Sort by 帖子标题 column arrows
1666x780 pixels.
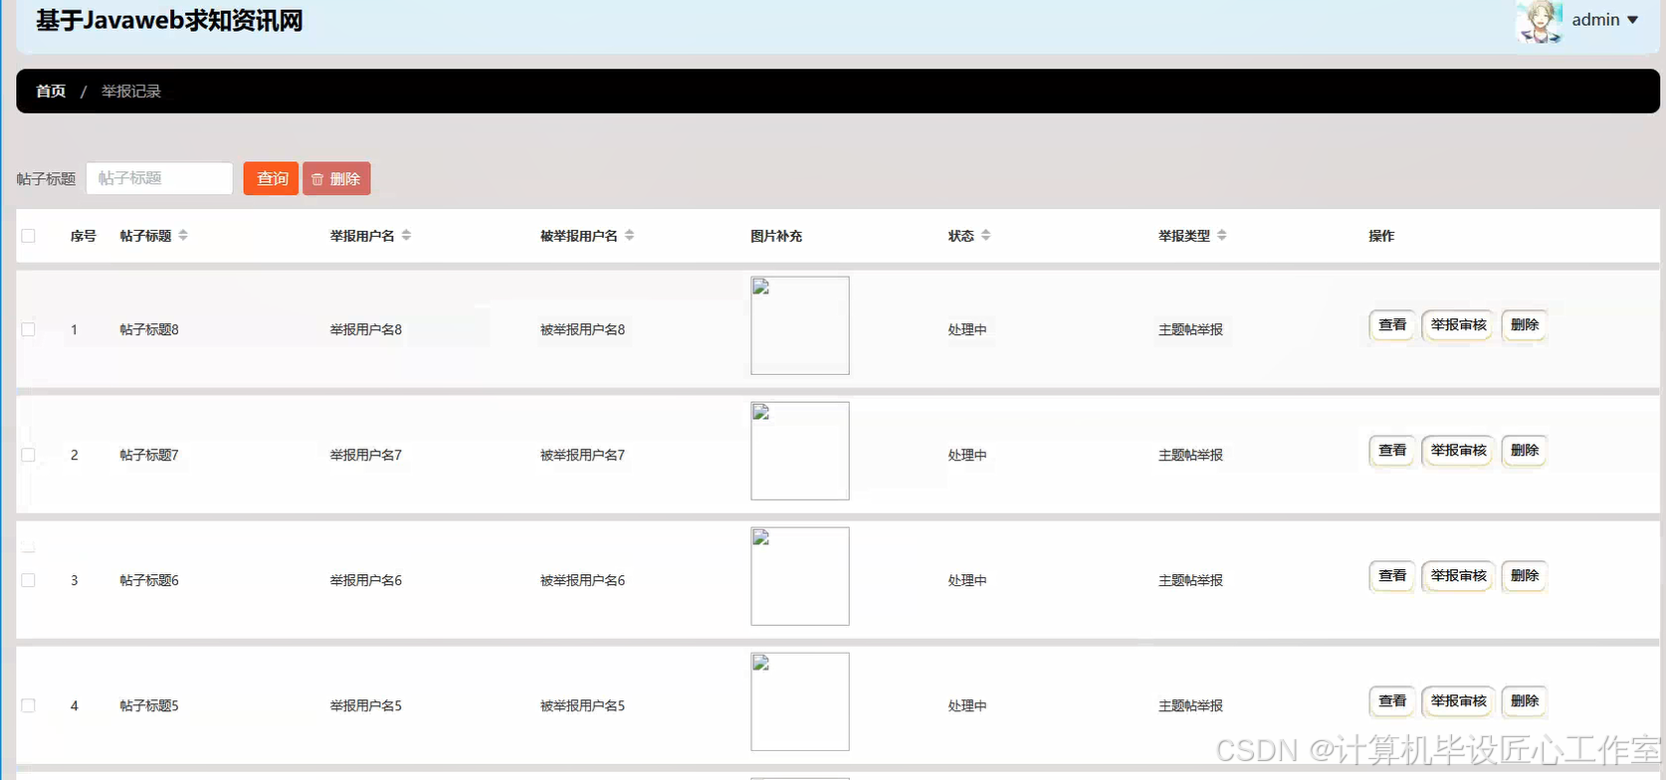(x=183, y=236)
